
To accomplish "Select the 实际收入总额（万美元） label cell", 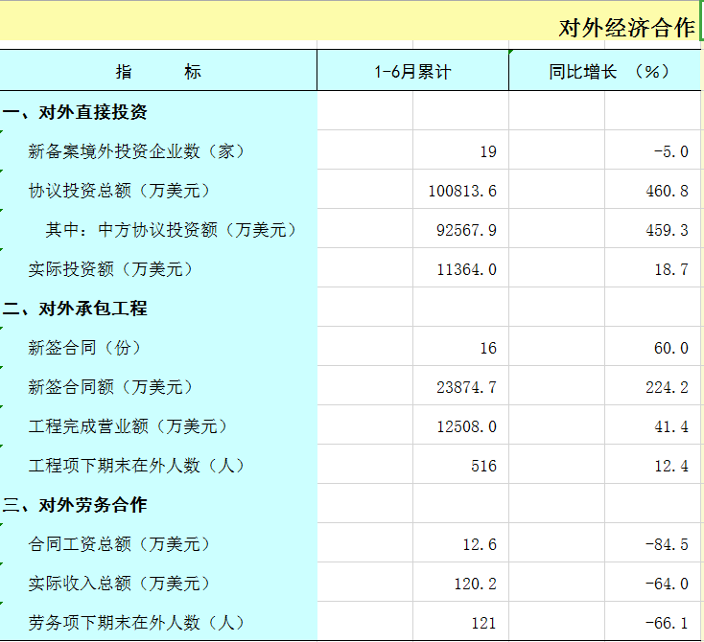I will click(x=120, y=584).
